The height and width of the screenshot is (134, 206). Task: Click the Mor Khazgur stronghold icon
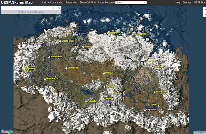(x=43, y=43)
